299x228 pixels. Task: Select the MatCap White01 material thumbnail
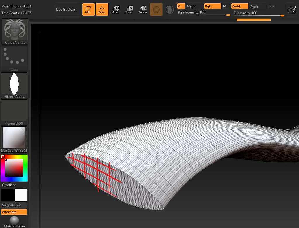14,137
